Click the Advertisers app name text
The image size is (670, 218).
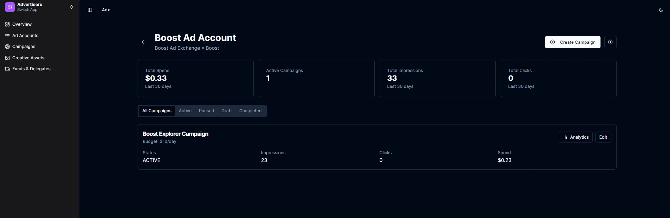coord(30,5)
